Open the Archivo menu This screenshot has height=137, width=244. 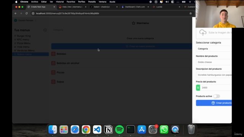pyautogui.click(x=35, y=2)
